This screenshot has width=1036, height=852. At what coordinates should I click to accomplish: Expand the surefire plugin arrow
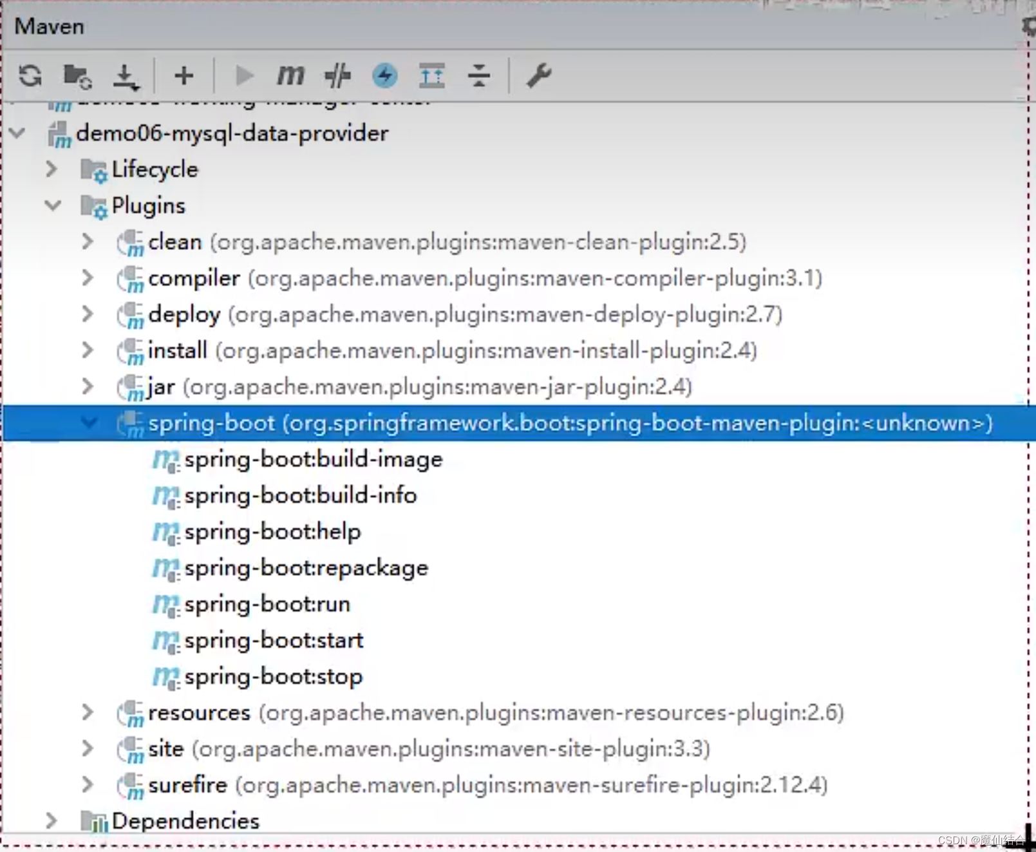pyautogui.click(x=88, y=784)
